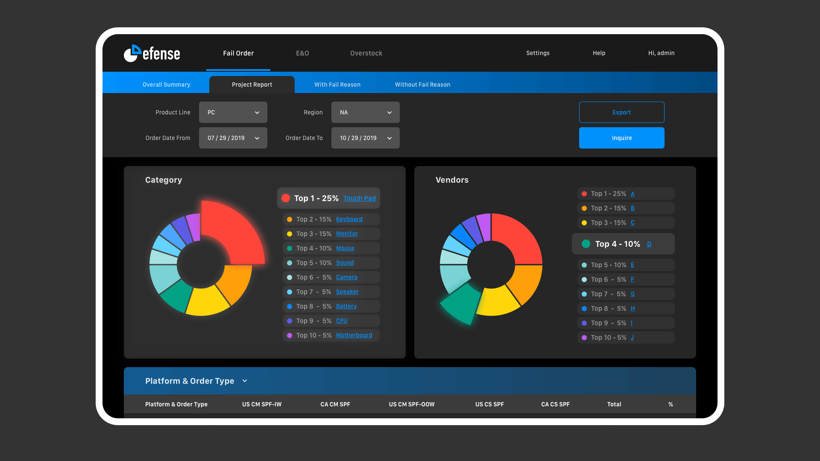Open the Order Date To picker

366,138
